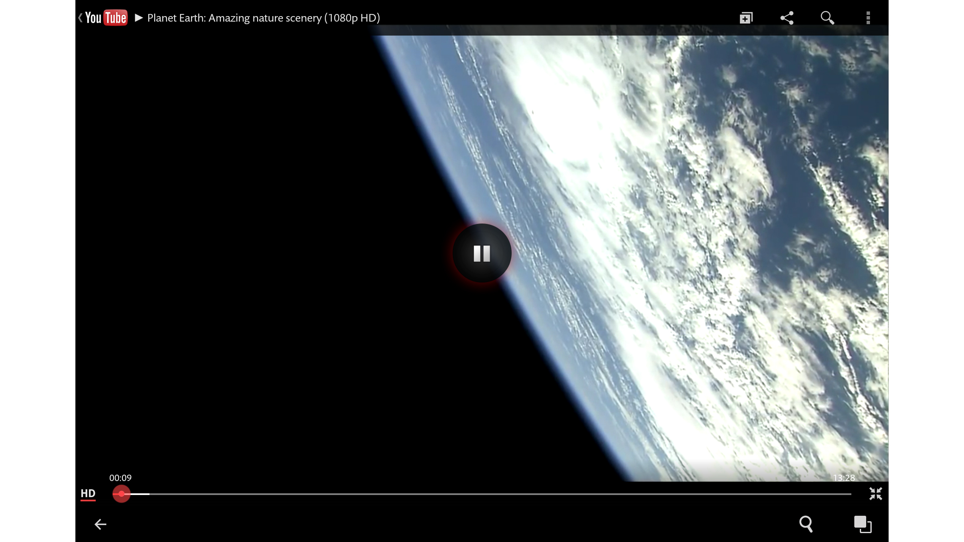Screen dimensions: 964x542
Task: Seek to the middle of the progress bar
Action: (x=482, y=494)
